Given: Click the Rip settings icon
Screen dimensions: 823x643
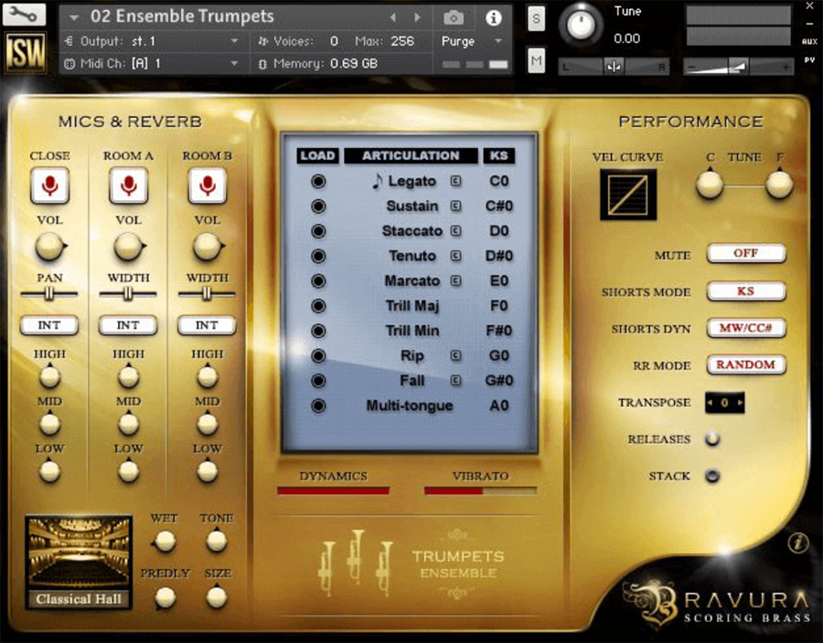Looking at the screenshot, I should point(455,355).
